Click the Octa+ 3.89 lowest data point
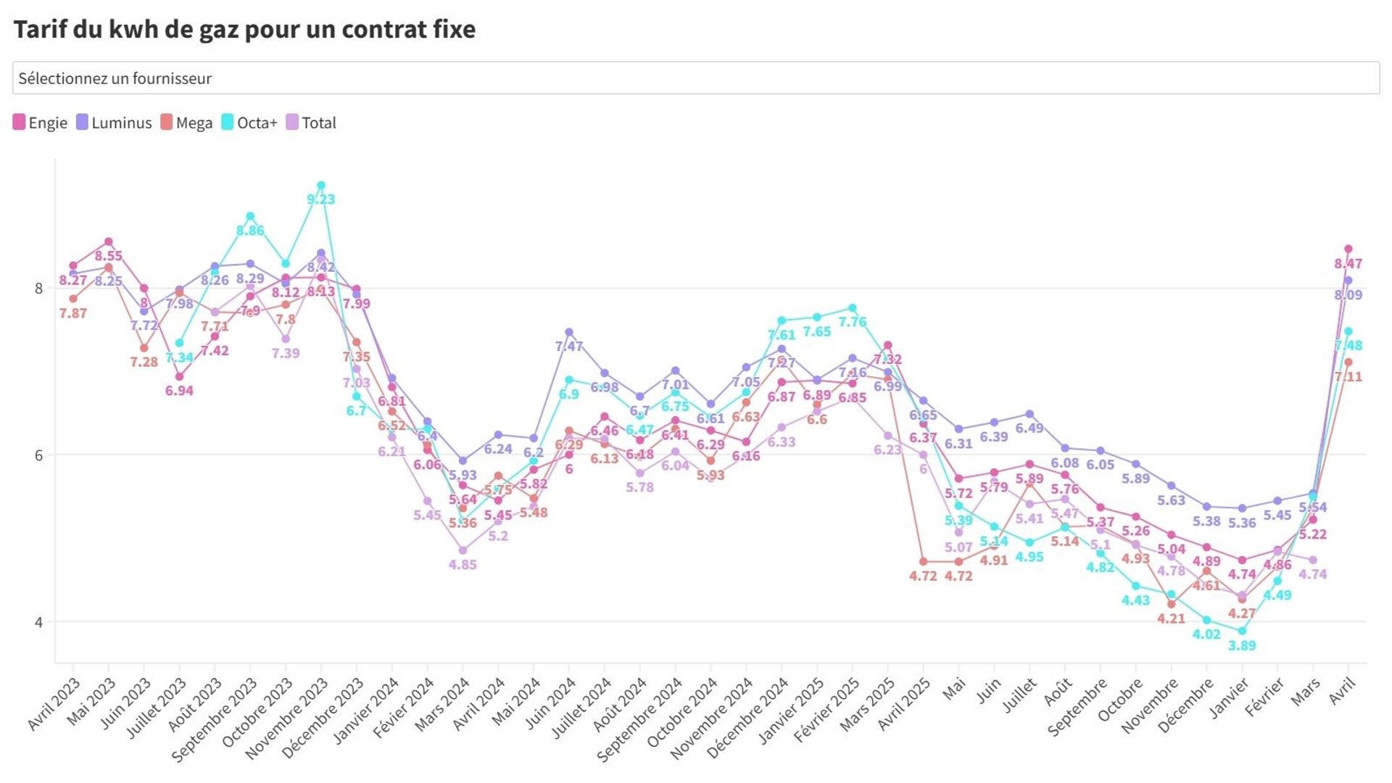 pyautogui.click(x=1242, y=631)
